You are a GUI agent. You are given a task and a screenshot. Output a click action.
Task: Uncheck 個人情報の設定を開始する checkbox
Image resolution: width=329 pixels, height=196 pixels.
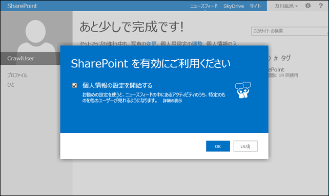tap(74, 85)
